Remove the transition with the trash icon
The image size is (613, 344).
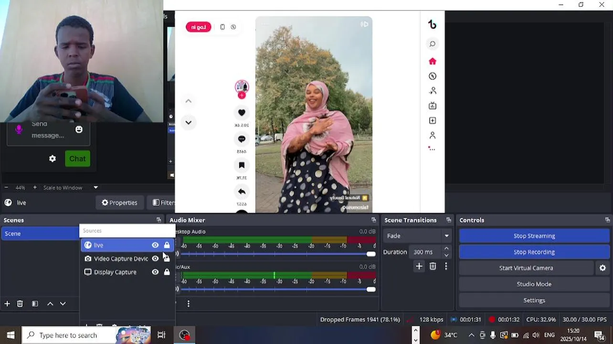(x=433, y=267)
